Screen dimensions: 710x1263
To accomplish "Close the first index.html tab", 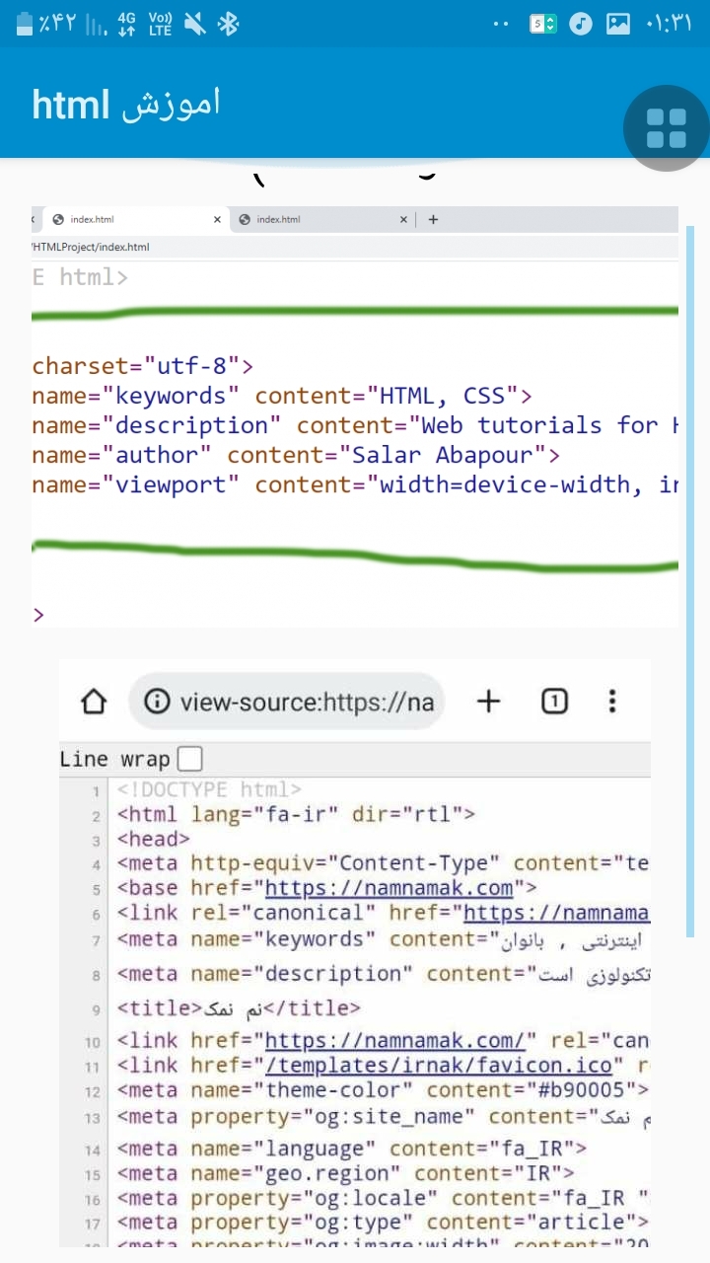I will pyautogui.click(x=218, y=219).
